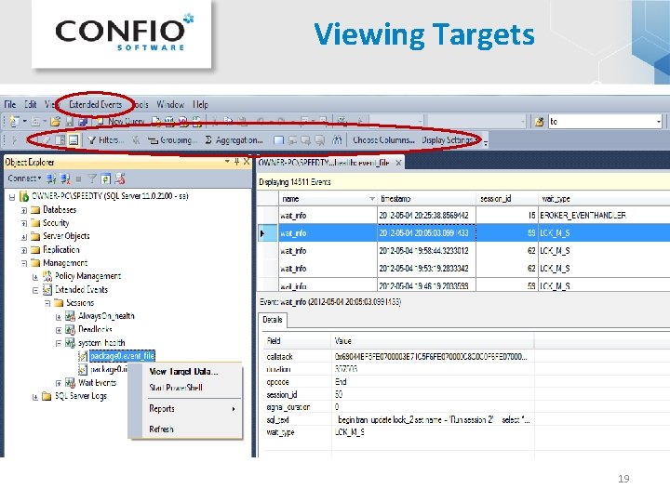Close the event_file document tab
The height and width of the screenshot is (502, 670).
(x=398, y=163)
